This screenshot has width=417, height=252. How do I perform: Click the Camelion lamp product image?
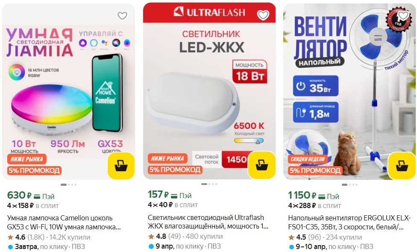(69, 91)
